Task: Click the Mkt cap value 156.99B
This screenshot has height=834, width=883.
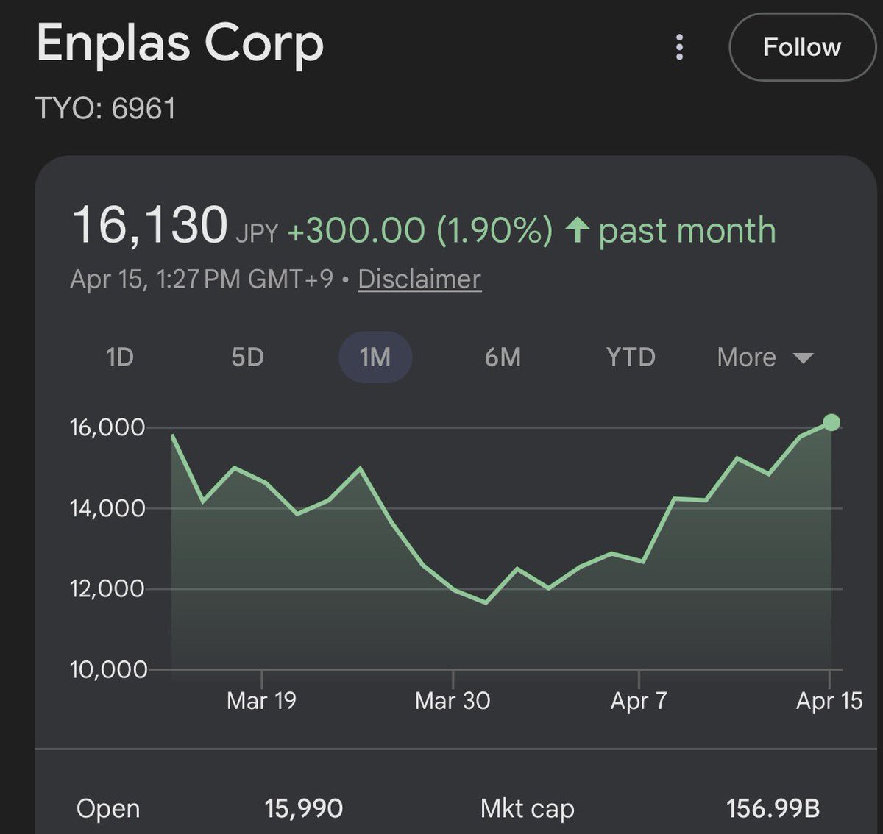Action: coord(773,809)
